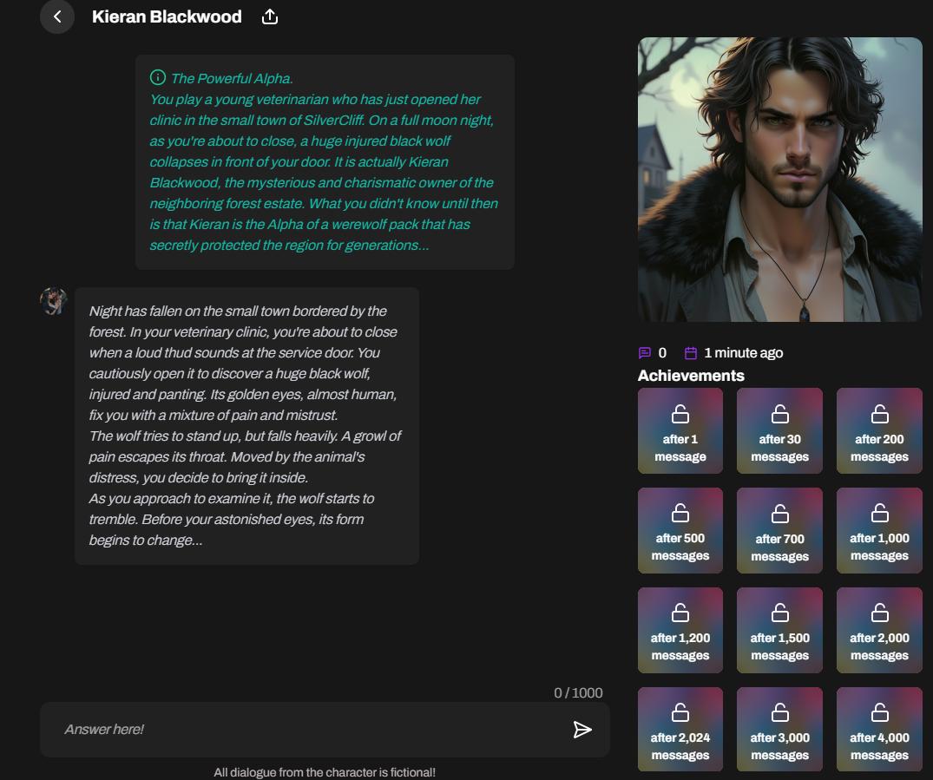Click the 'after 2,024 messages' achievement
Image resolution: width=933 pixels, height=780 pixels.
pyautogui.click(x=680, y=729)
